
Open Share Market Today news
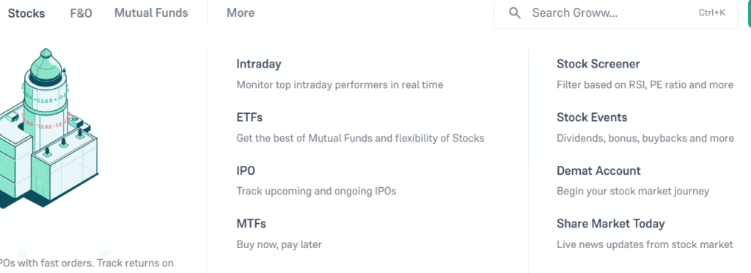tap(611, 224)
